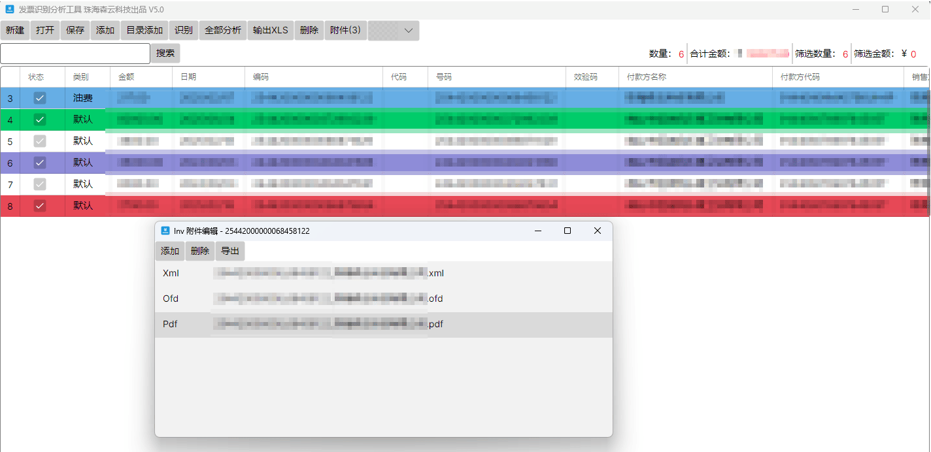This screenshot has width=931, height=452.
Task: Maximize the Inv 附件编辑 dialog
Action: click(x=567, y=231)
